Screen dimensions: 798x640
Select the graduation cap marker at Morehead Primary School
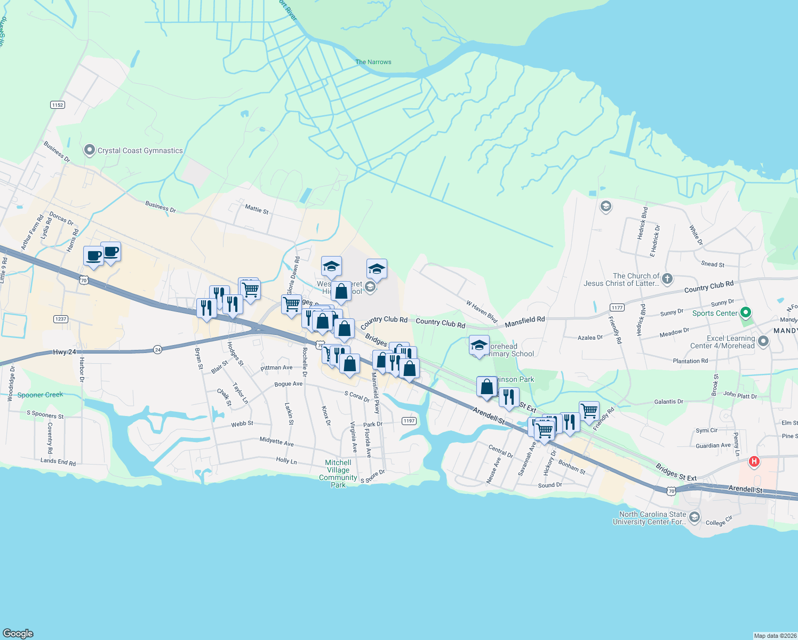[x=479, y=346]
